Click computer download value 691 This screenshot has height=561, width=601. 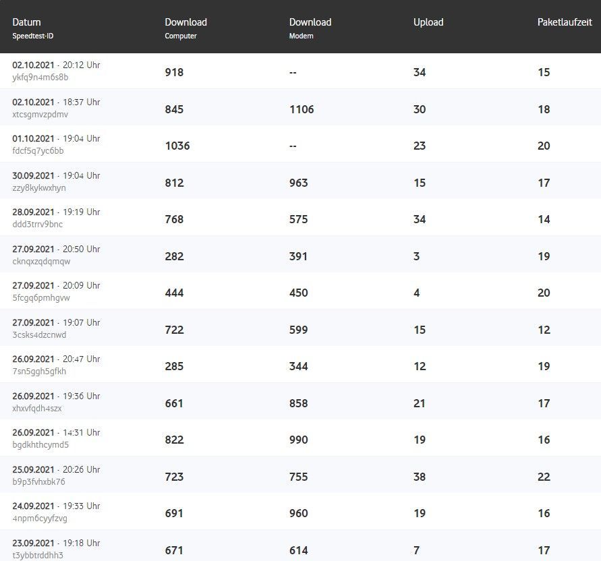[175, 514]
